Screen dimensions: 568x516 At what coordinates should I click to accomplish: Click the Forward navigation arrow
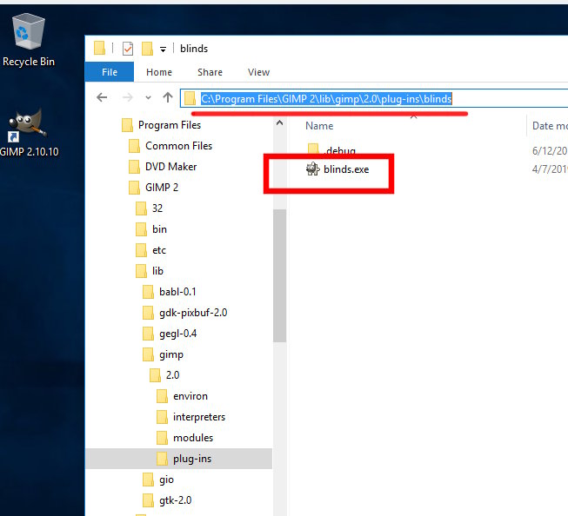point(128,97)
